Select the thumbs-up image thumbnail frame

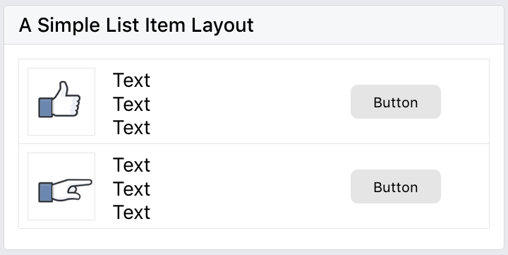61,102
